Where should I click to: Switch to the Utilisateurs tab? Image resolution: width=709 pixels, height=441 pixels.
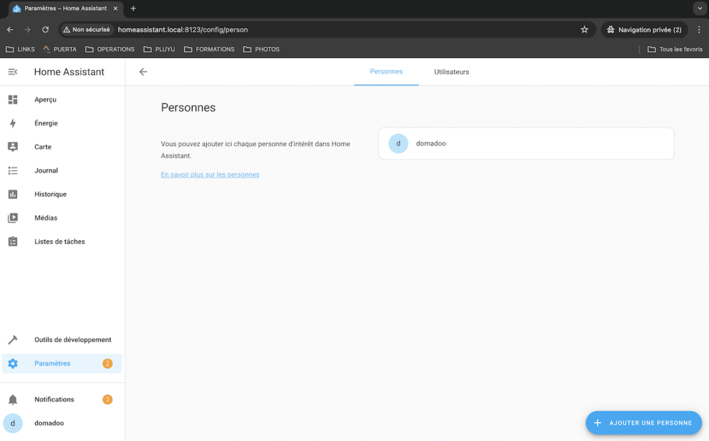tap(451, 72)
